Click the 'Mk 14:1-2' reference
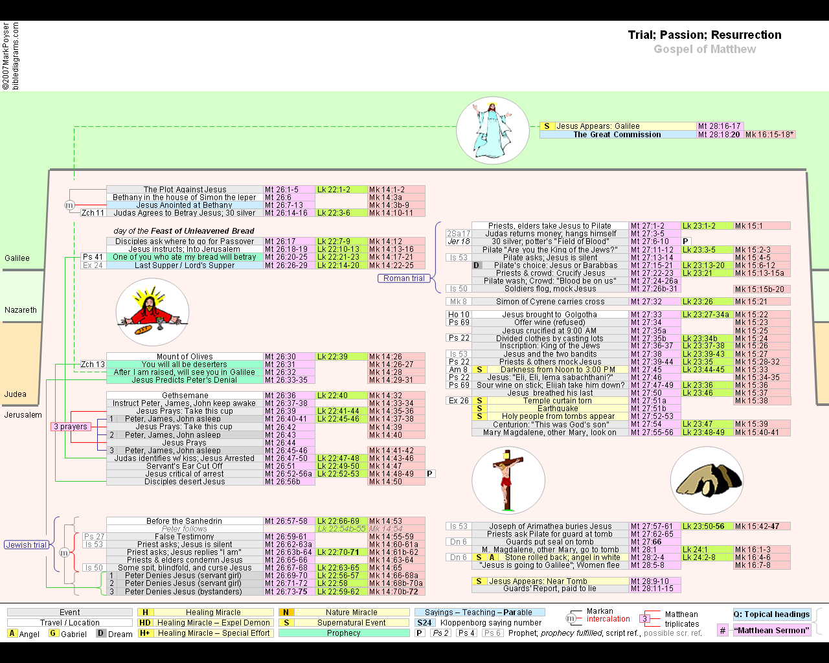The image size is (829, 663). click(396, 189)
